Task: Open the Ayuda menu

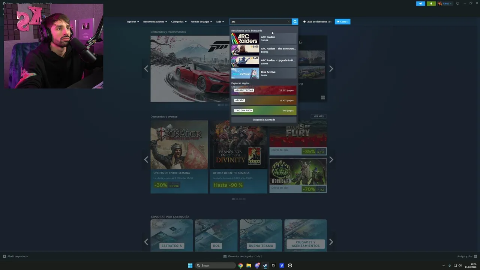Action: click(x=49, y=3)
